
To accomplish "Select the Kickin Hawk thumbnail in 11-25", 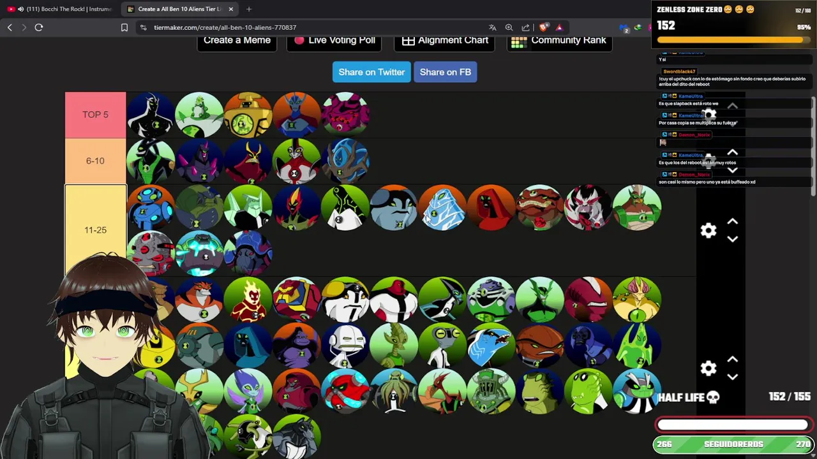I will [636, 207].
